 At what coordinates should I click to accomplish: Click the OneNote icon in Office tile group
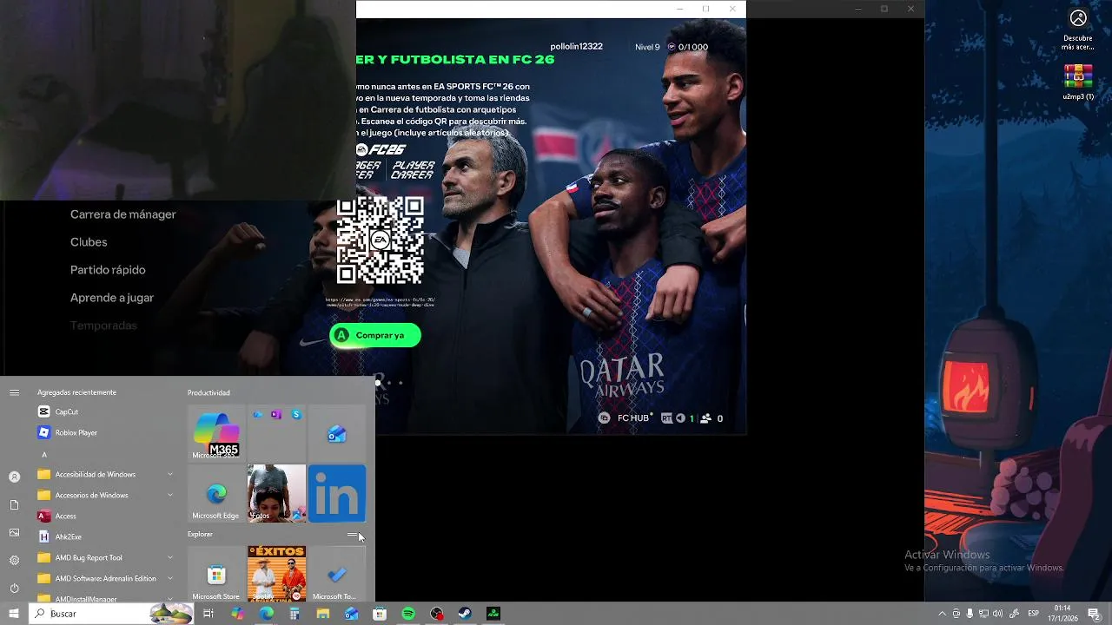coord(276,415)
